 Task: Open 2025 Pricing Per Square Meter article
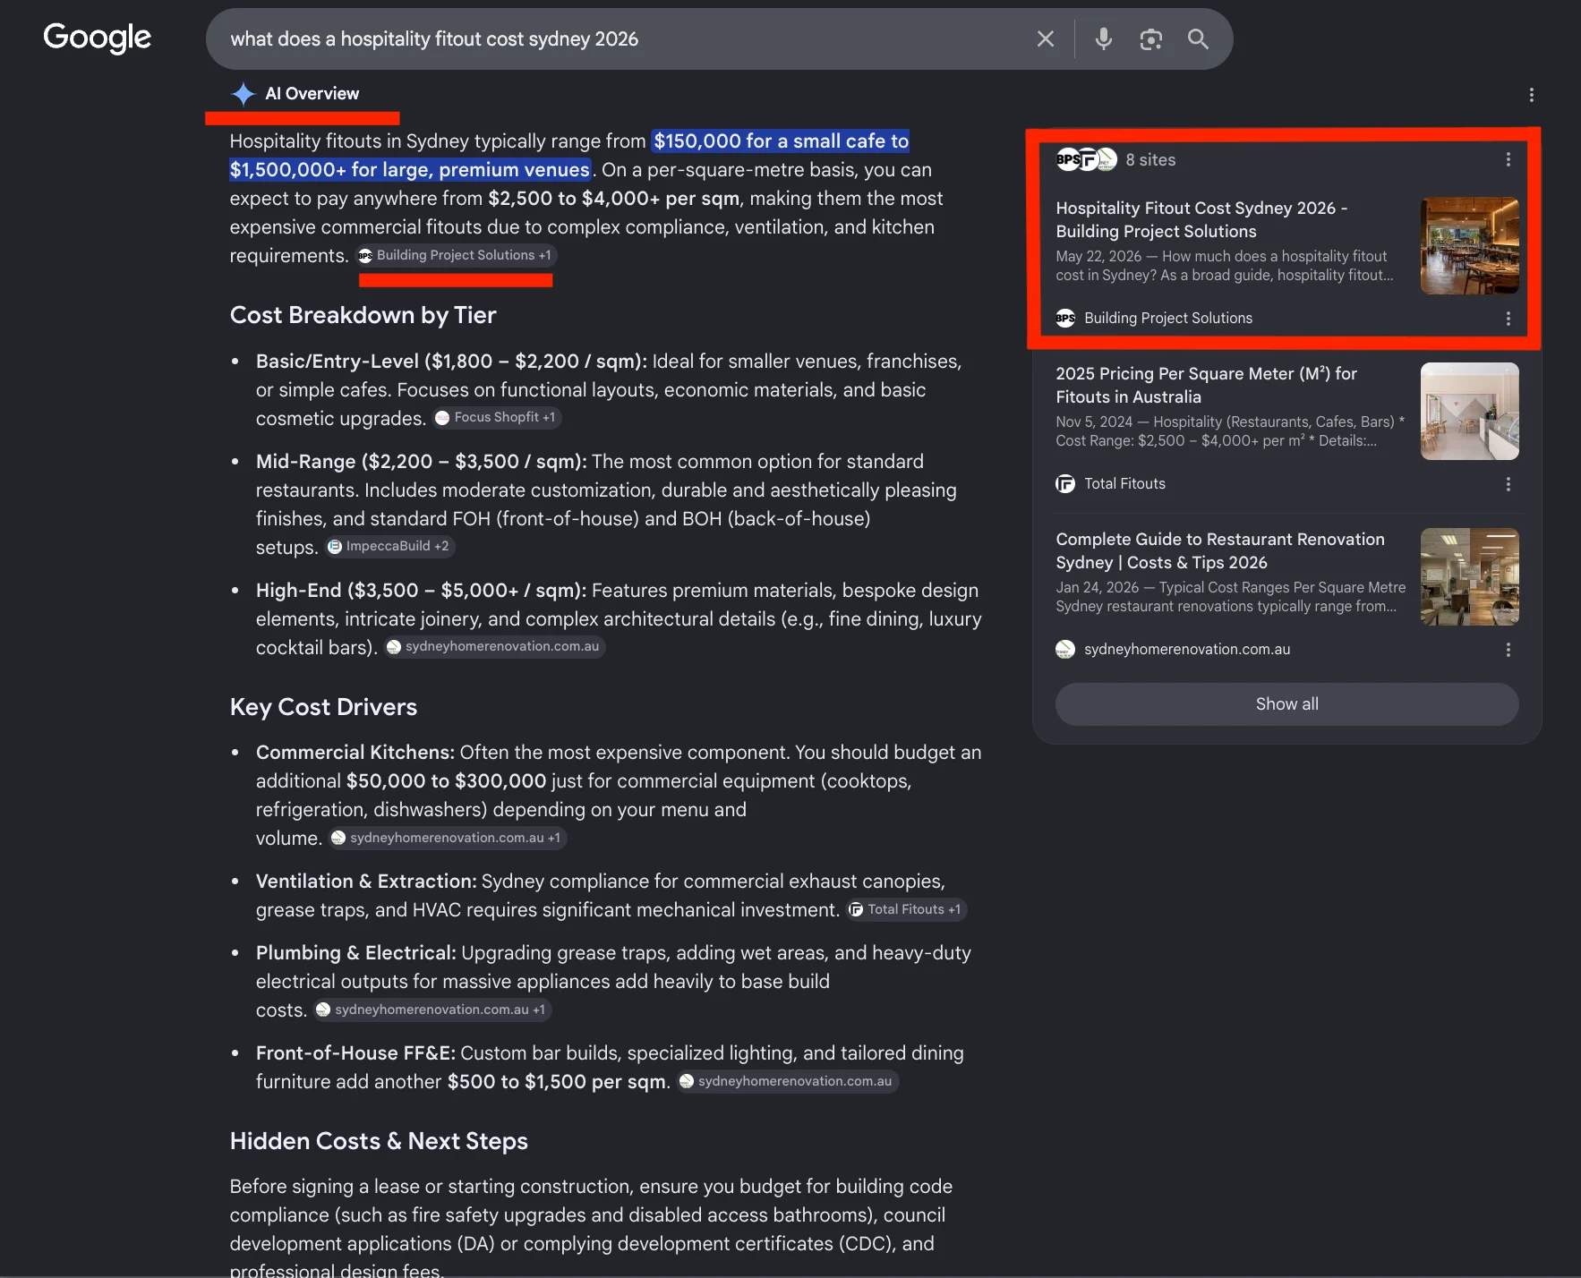(1206, 386)
